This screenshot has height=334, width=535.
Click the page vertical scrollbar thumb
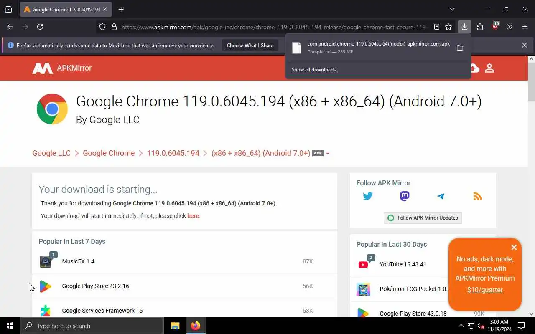pos(532,82)
